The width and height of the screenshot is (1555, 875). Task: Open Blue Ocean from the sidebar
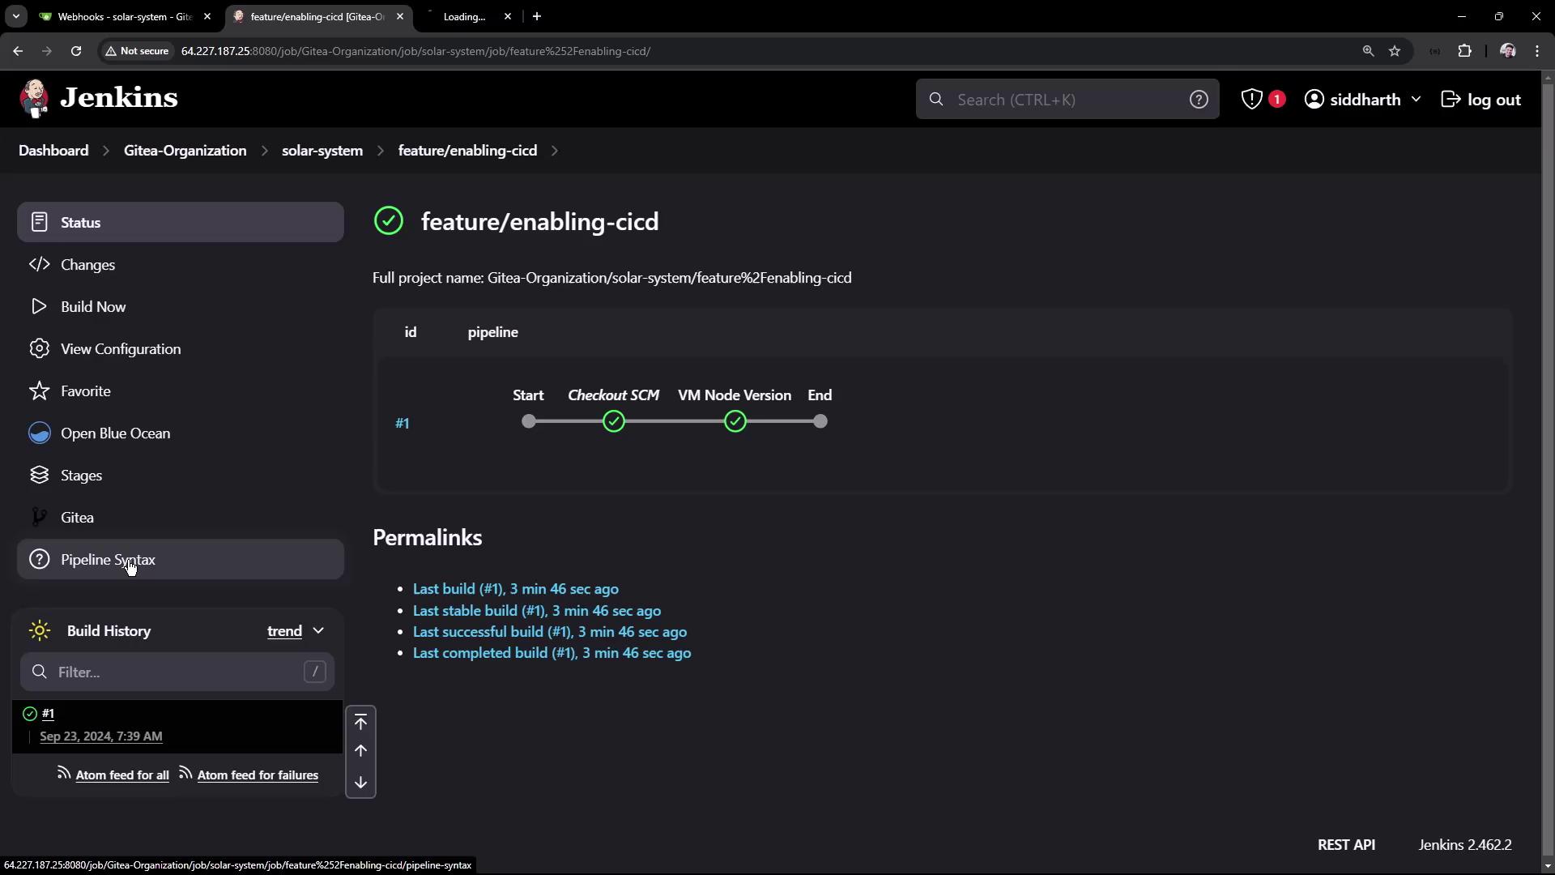pyautogui.click(x=115, y=433)
